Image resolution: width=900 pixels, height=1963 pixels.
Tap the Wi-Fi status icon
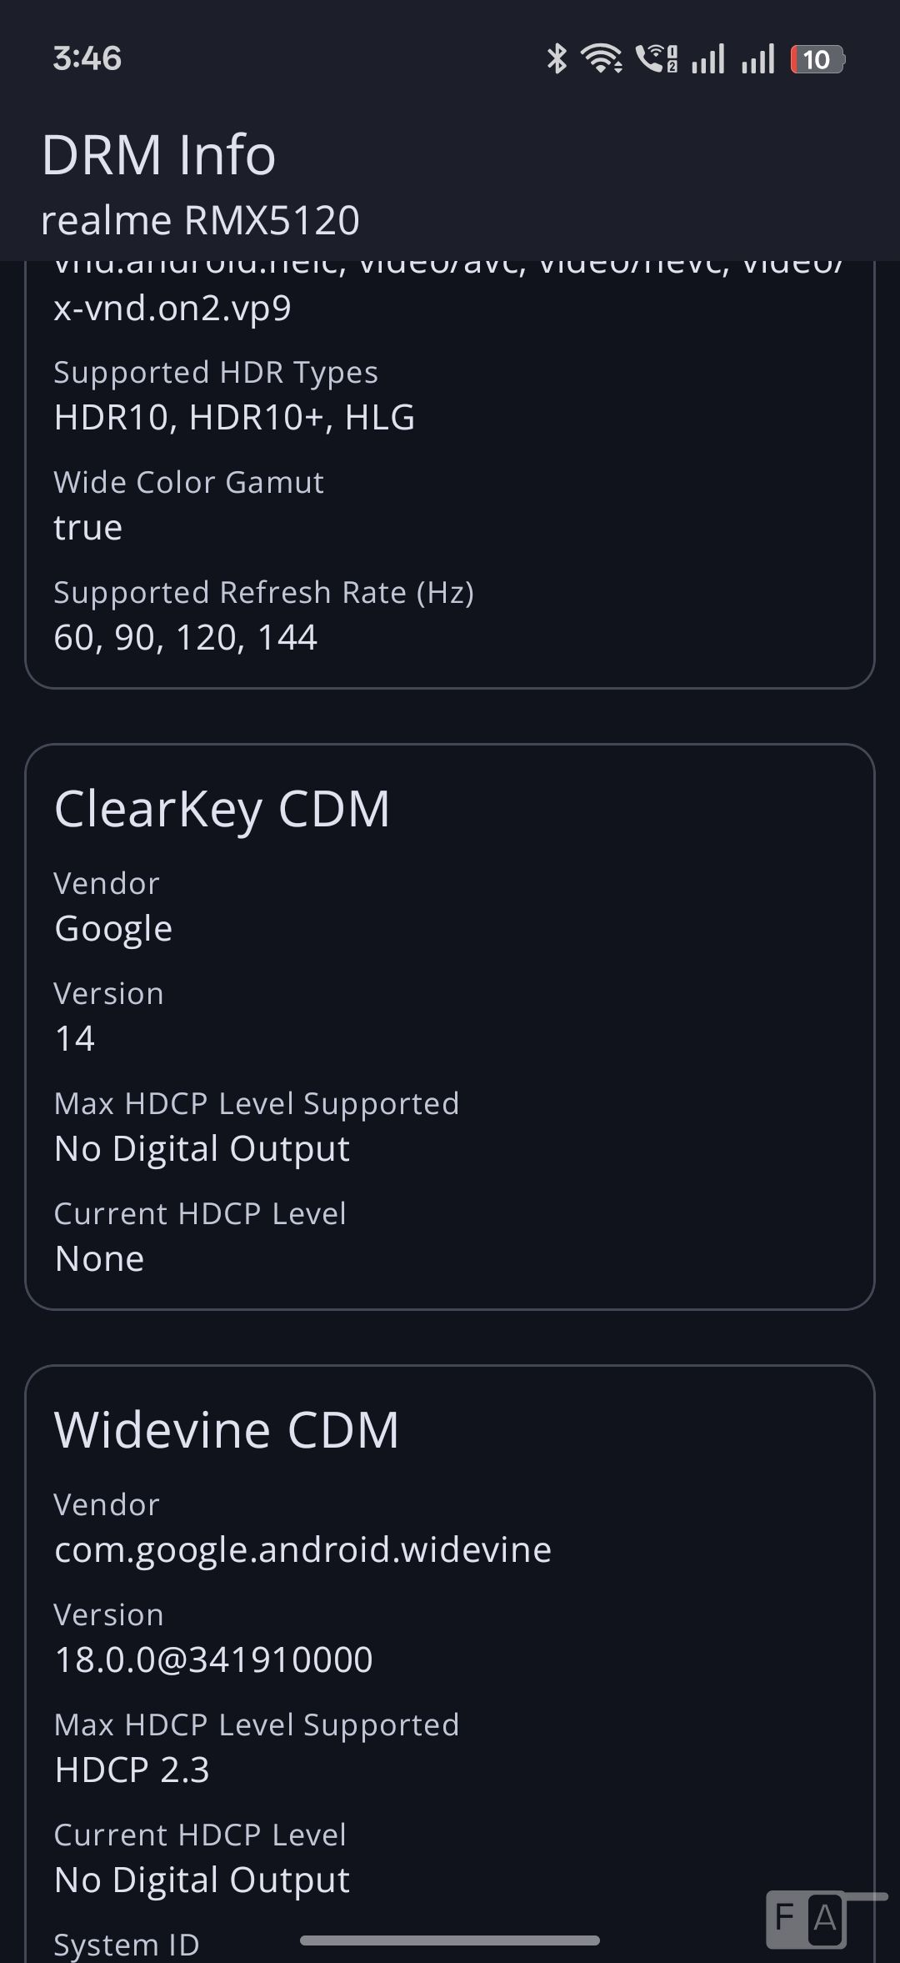[x=601, y=59]
